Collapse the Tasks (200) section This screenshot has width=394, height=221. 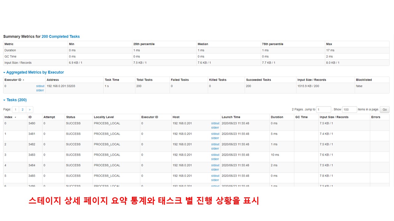pyautogui.click(x=15, y=100)
